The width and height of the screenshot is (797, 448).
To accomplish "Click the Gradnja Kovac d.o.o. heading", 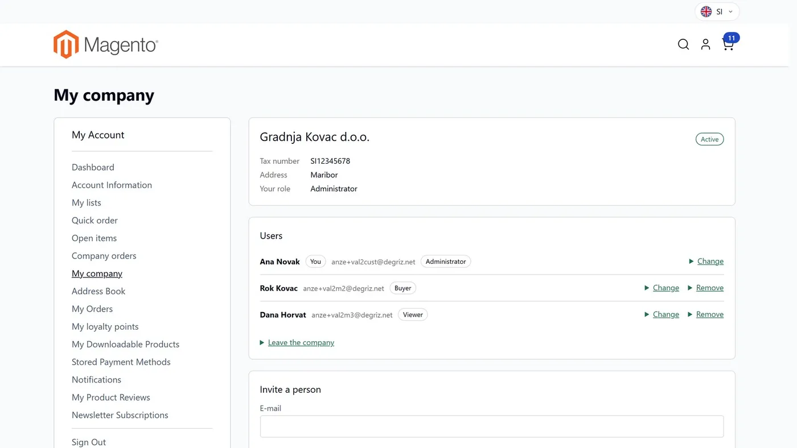I will point(315,137).
